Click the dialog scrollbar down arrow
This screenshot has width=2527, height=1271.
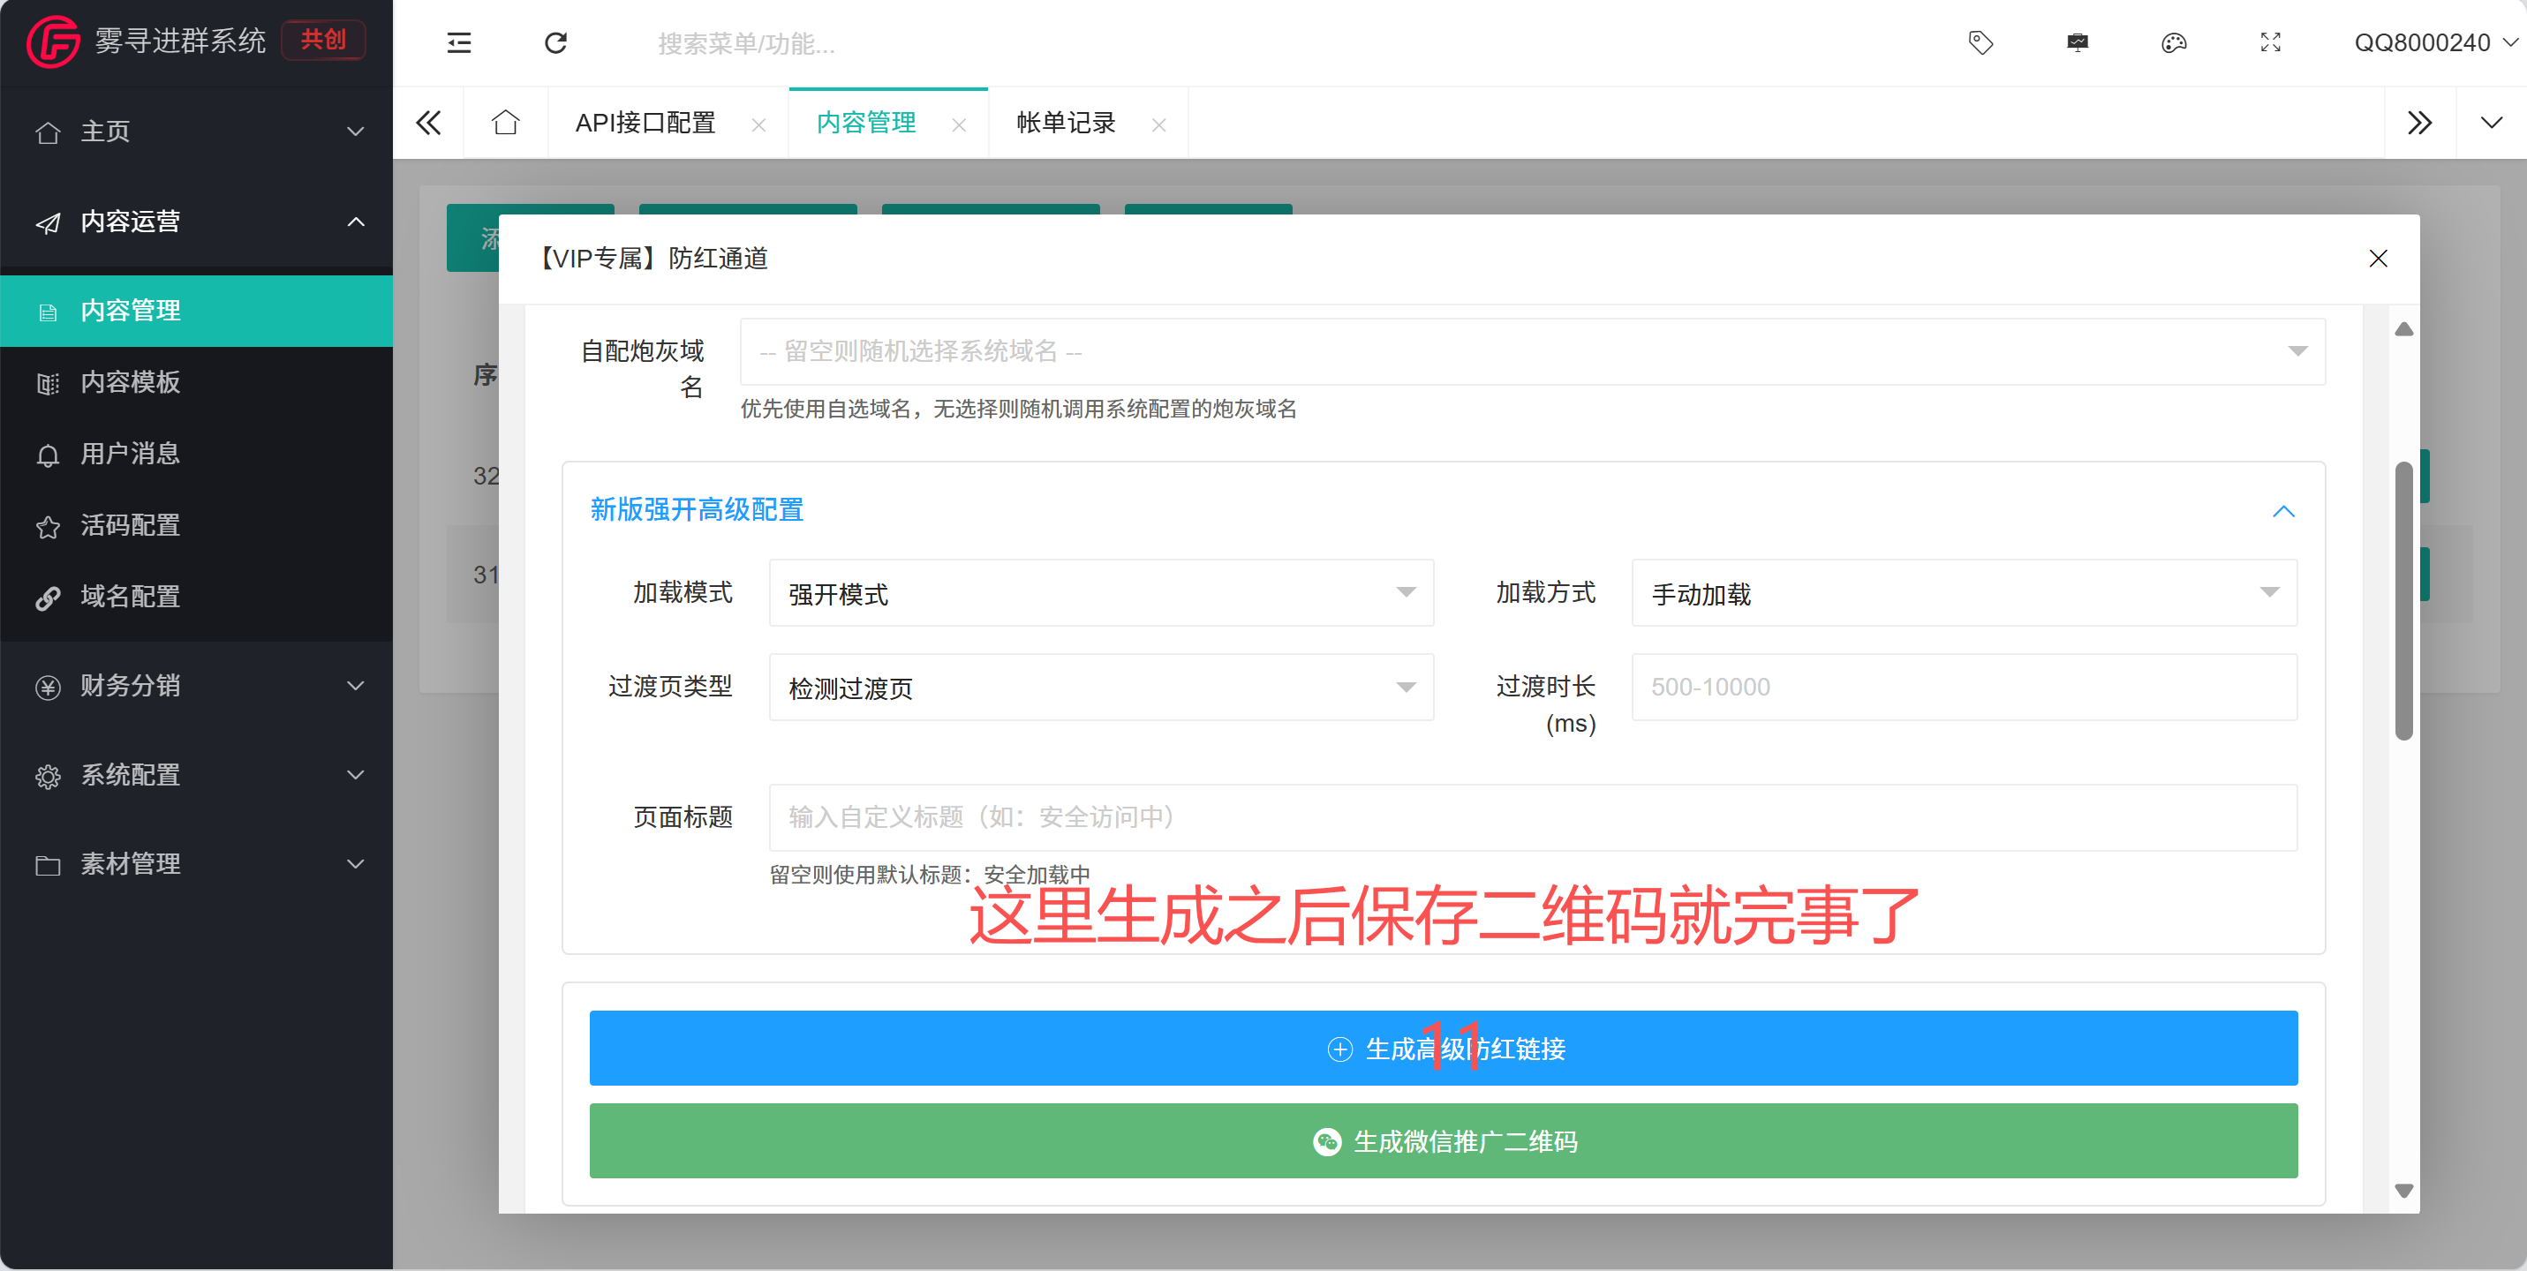coord(2403,1192)
